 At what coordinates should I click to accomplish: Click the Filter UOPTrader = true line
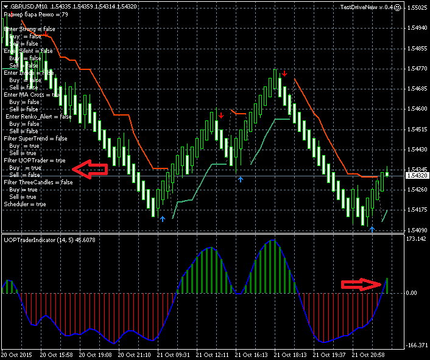tap(35, 161)
